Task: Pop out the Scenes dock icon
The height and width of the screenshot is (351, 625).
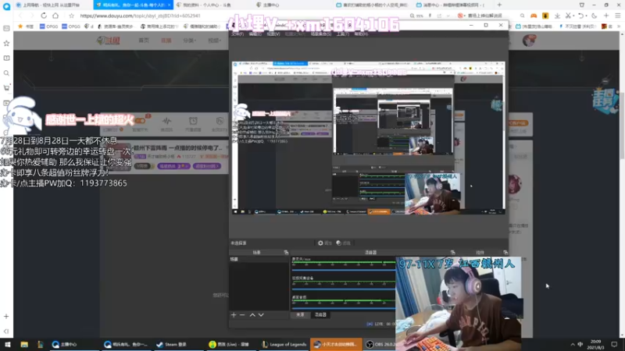Action: (x=286, y=252)
